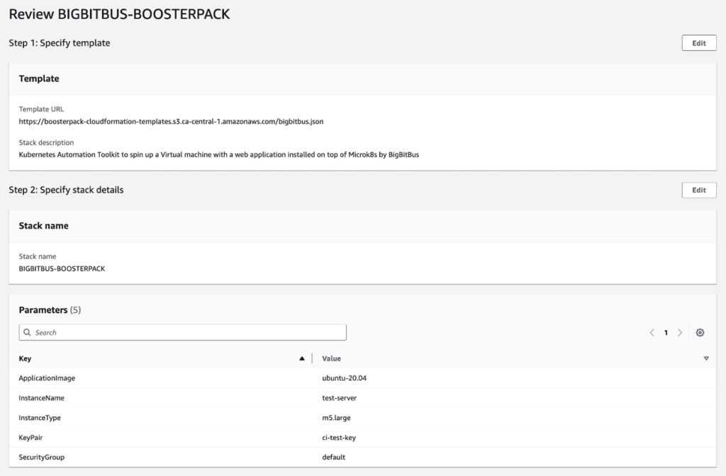Click the magnifier icon in the search box
Screen dimensions: 726x476
tap(28, 332)
